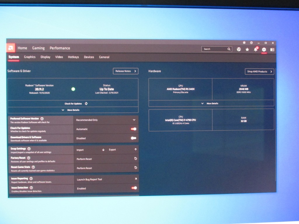Open the settings gear icon
The height and width of the screenshot is (224, 299).
click(x=264, y=50)
